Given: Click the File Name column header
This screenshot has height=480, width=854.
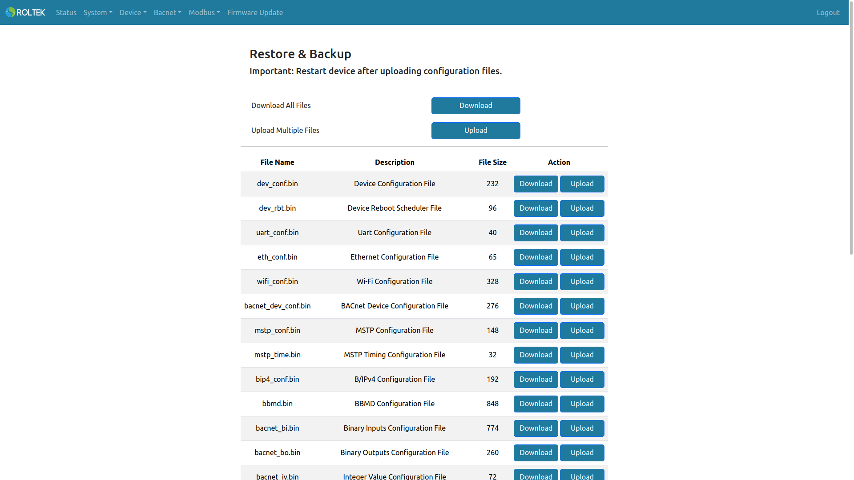Looking at the screenshot, I should pyautogui.click(x=277, y=163).
